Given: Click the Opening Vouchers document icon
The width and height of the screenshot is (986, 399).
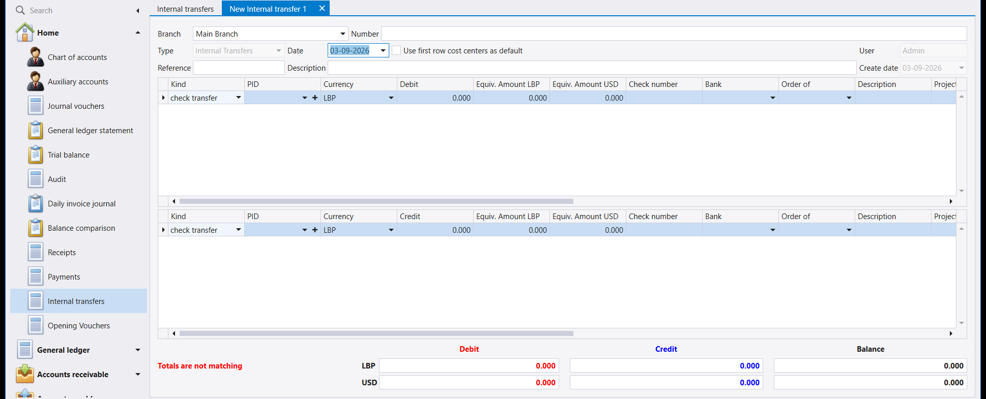Looking at the screenshot, I should coord(36,325).
